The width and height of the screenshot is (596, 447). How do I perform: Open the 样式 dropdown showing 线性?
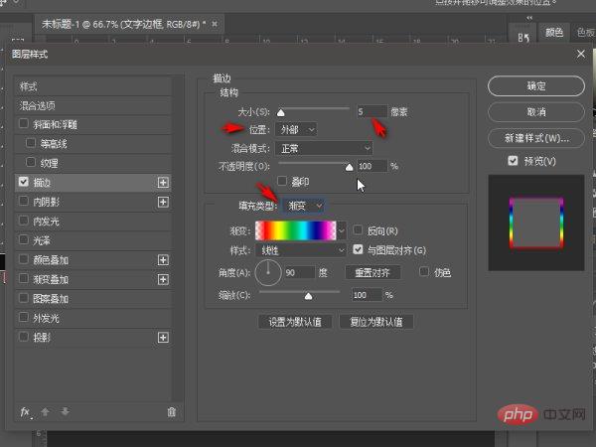(301, 250)
